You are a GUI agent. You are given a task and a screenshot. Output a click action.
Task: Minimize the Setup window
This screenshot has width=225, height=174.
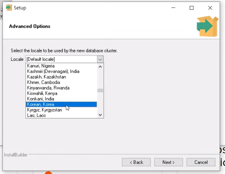coord(173,8)
